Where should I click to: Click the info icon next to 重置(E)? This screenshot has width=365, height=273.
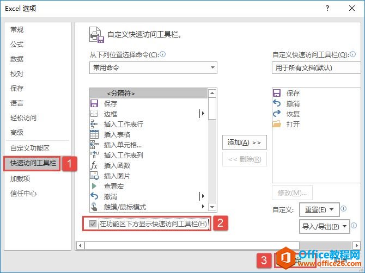[344, 208]
